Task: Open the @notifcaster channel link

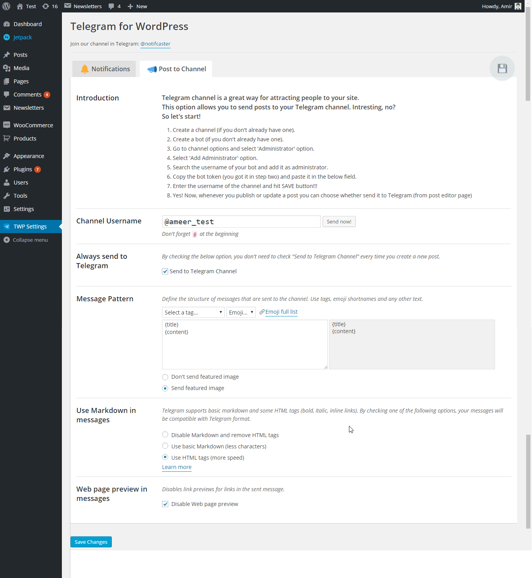Action: [155, 44]
